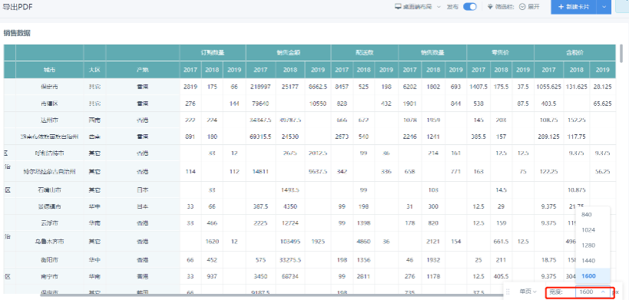Open the arrow dropdown beside 新建卡片
629x300 pixels.
tap(604, 7)
